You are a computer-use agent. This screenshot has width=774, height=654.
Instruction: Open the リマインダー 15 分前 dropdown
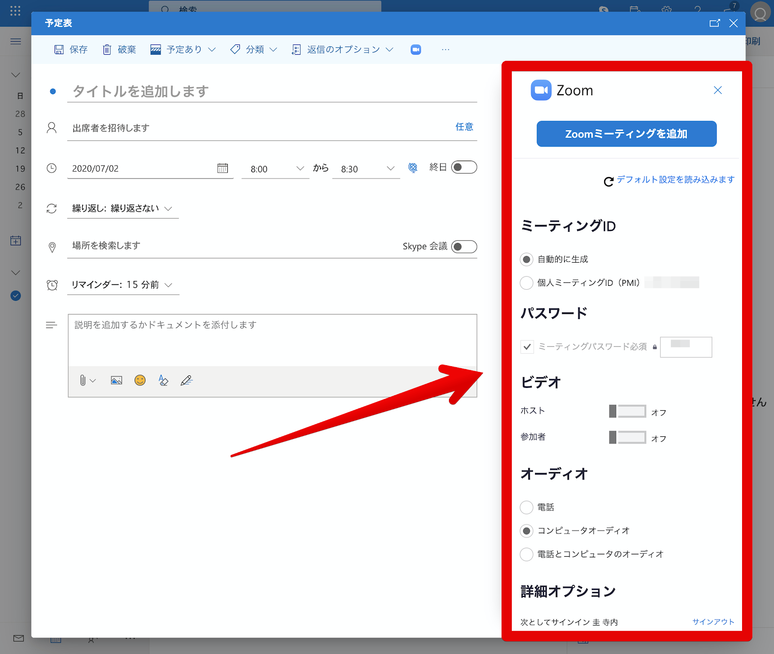(123, 285)
